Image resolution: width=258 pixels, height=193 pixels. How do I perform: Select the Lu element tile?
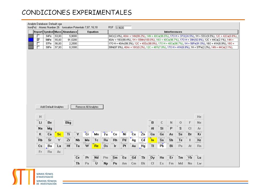(199, 158)
